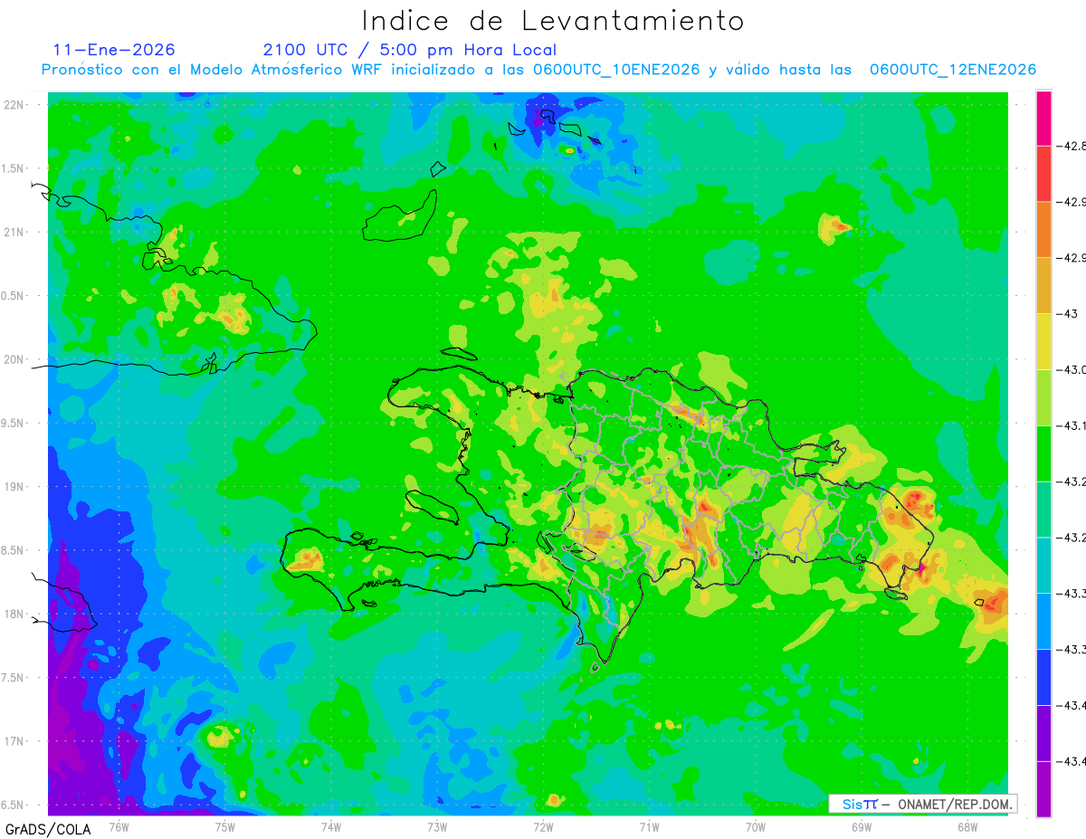Pick the yellow-green legend swatch

point(1043,396)
